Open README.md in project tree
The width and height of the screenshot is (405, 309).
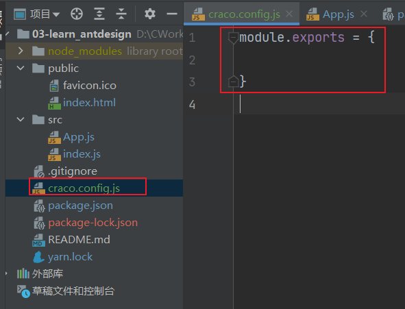pyautogui.click(x=79, y=240)
